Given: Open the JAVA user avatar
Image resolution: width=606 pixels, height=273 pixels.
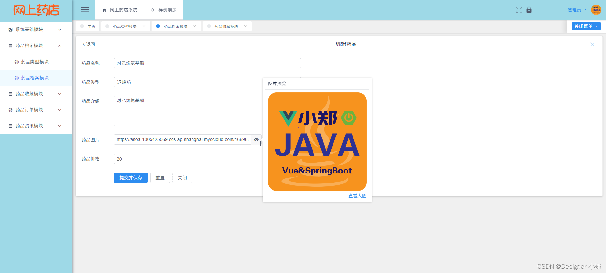Looking at the screenshot, I should tap(596, 10).
